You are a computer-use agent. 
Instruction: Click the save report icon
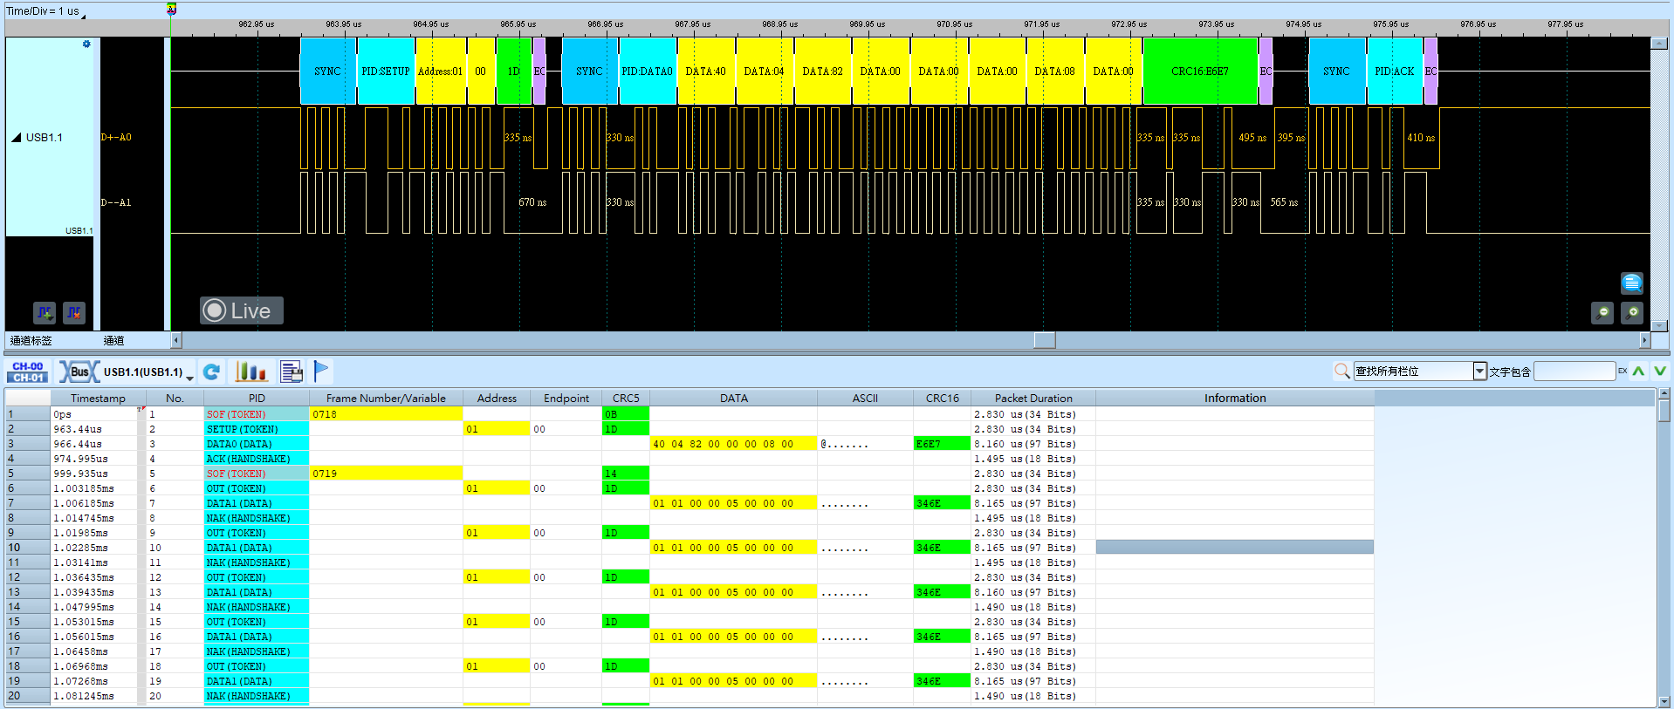[x=292, y=372]
